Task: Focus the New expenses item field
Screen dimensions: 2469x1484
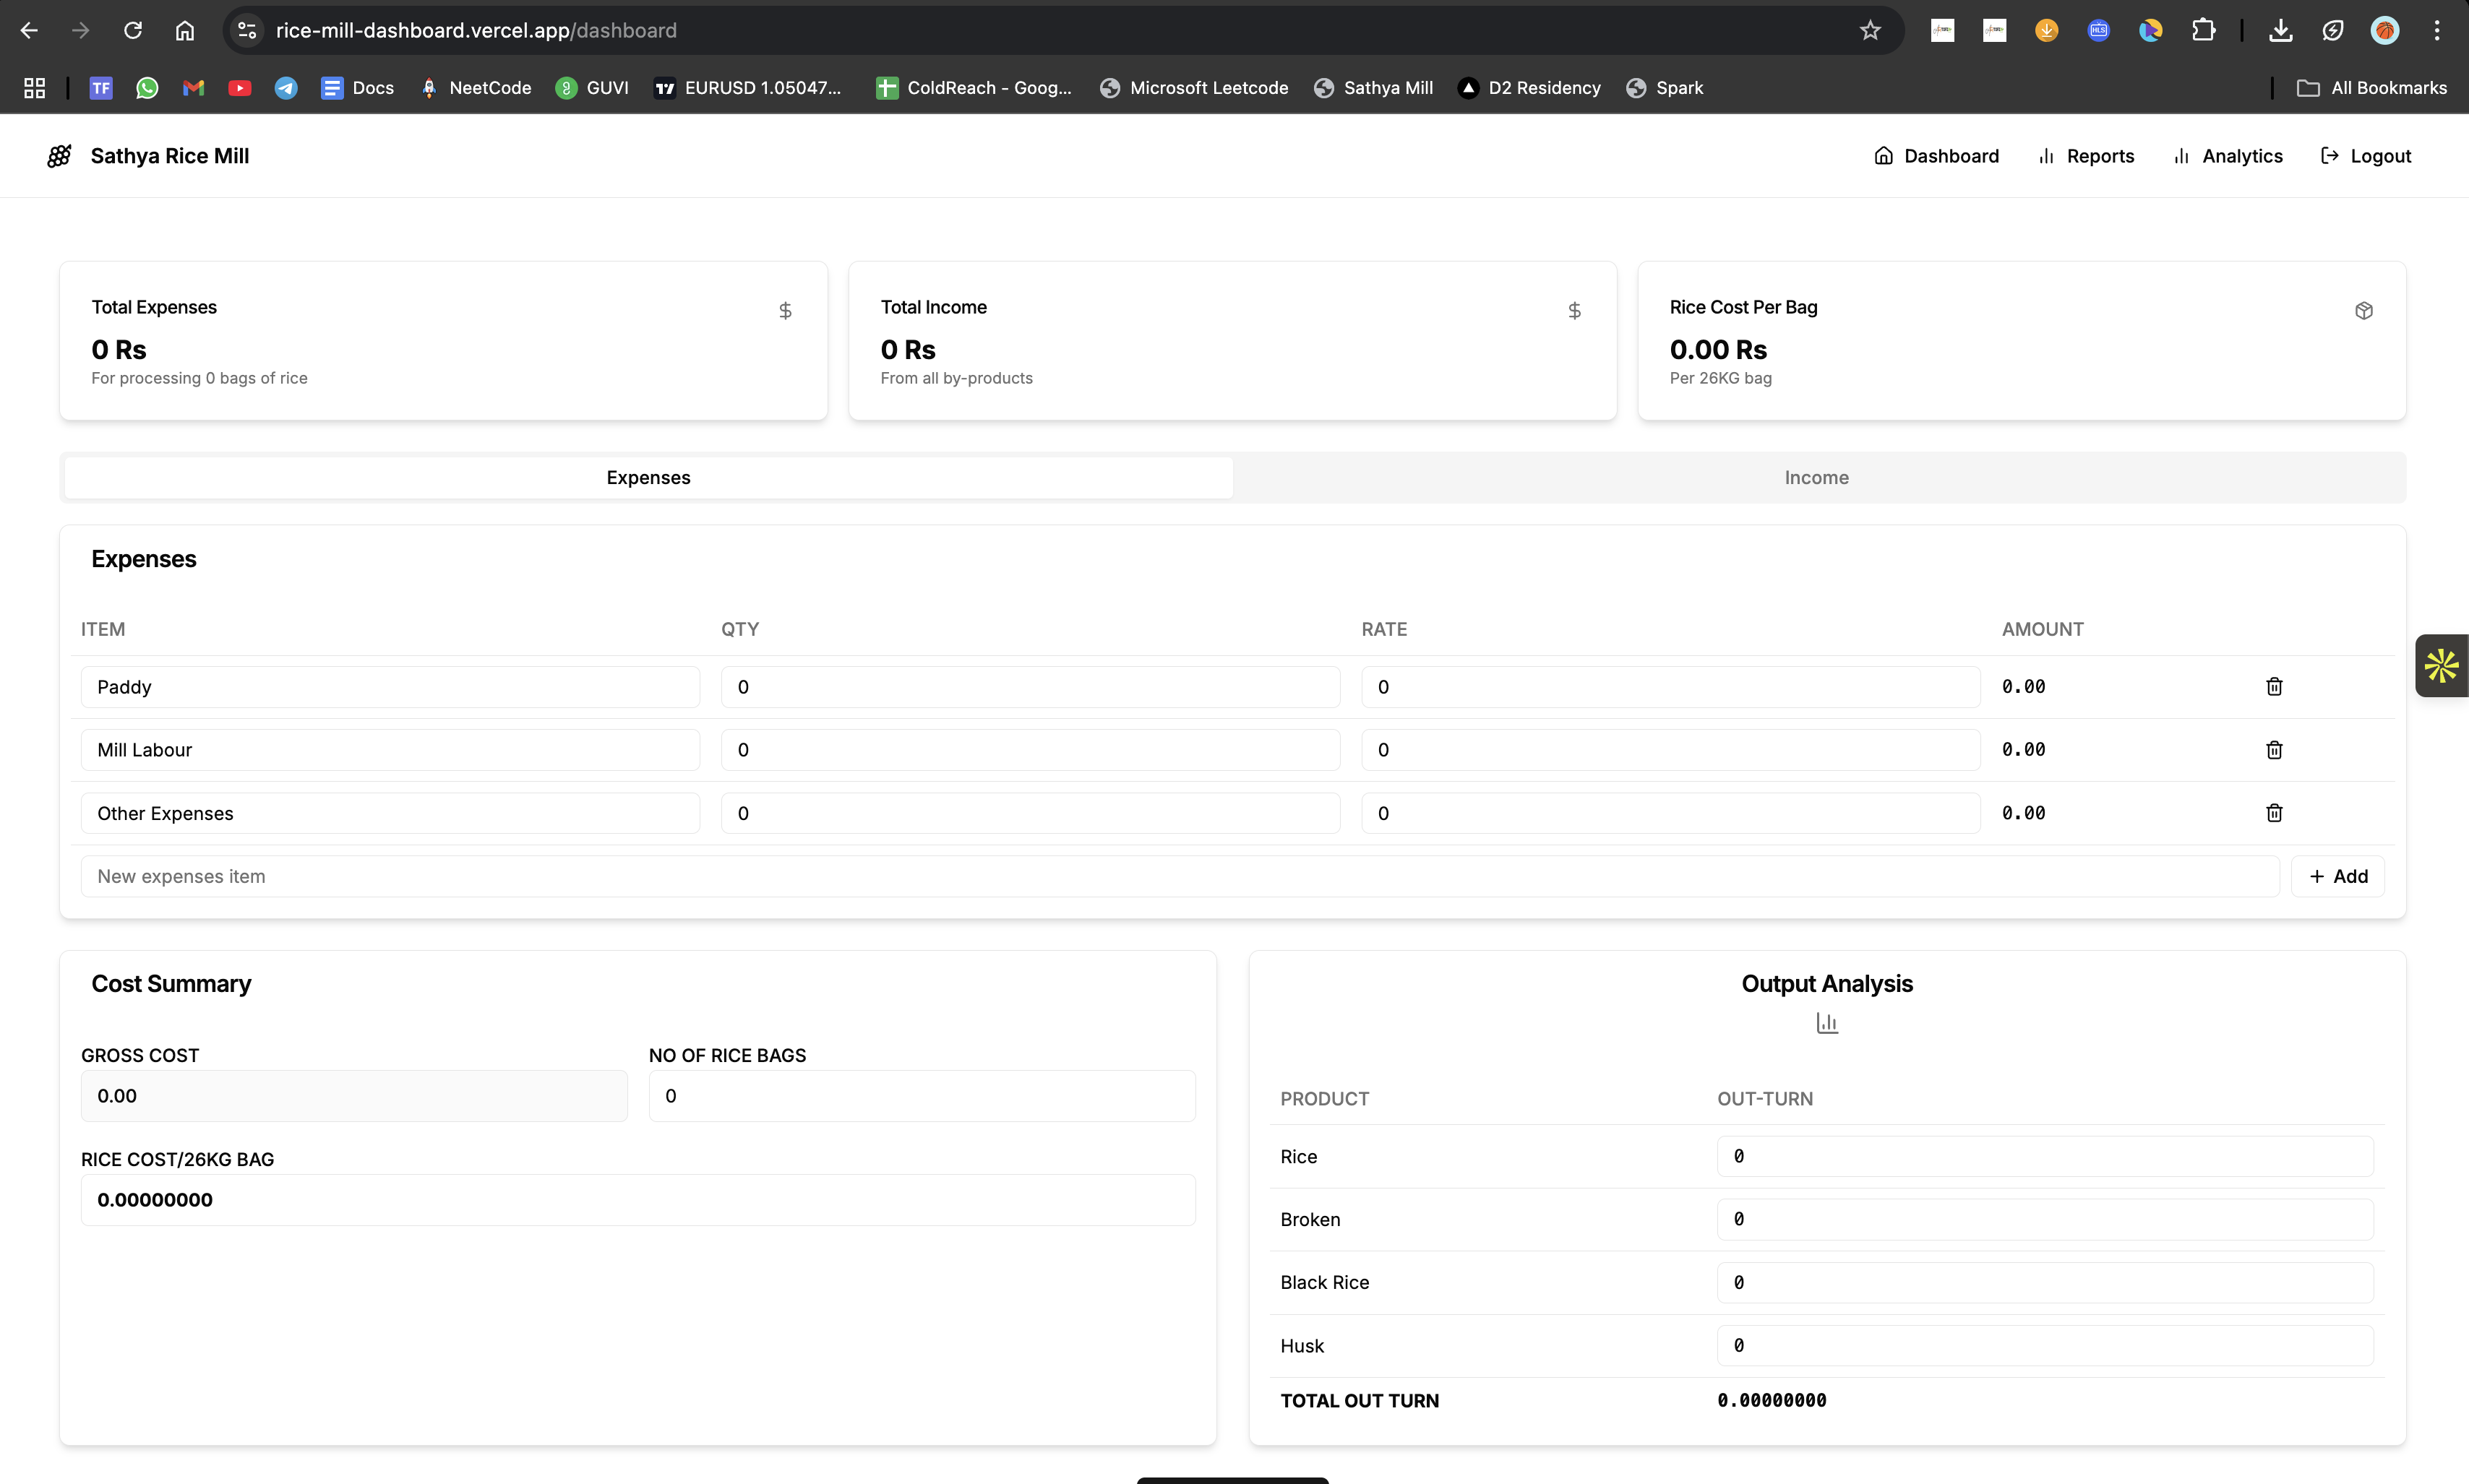Action: [1180, 876]
